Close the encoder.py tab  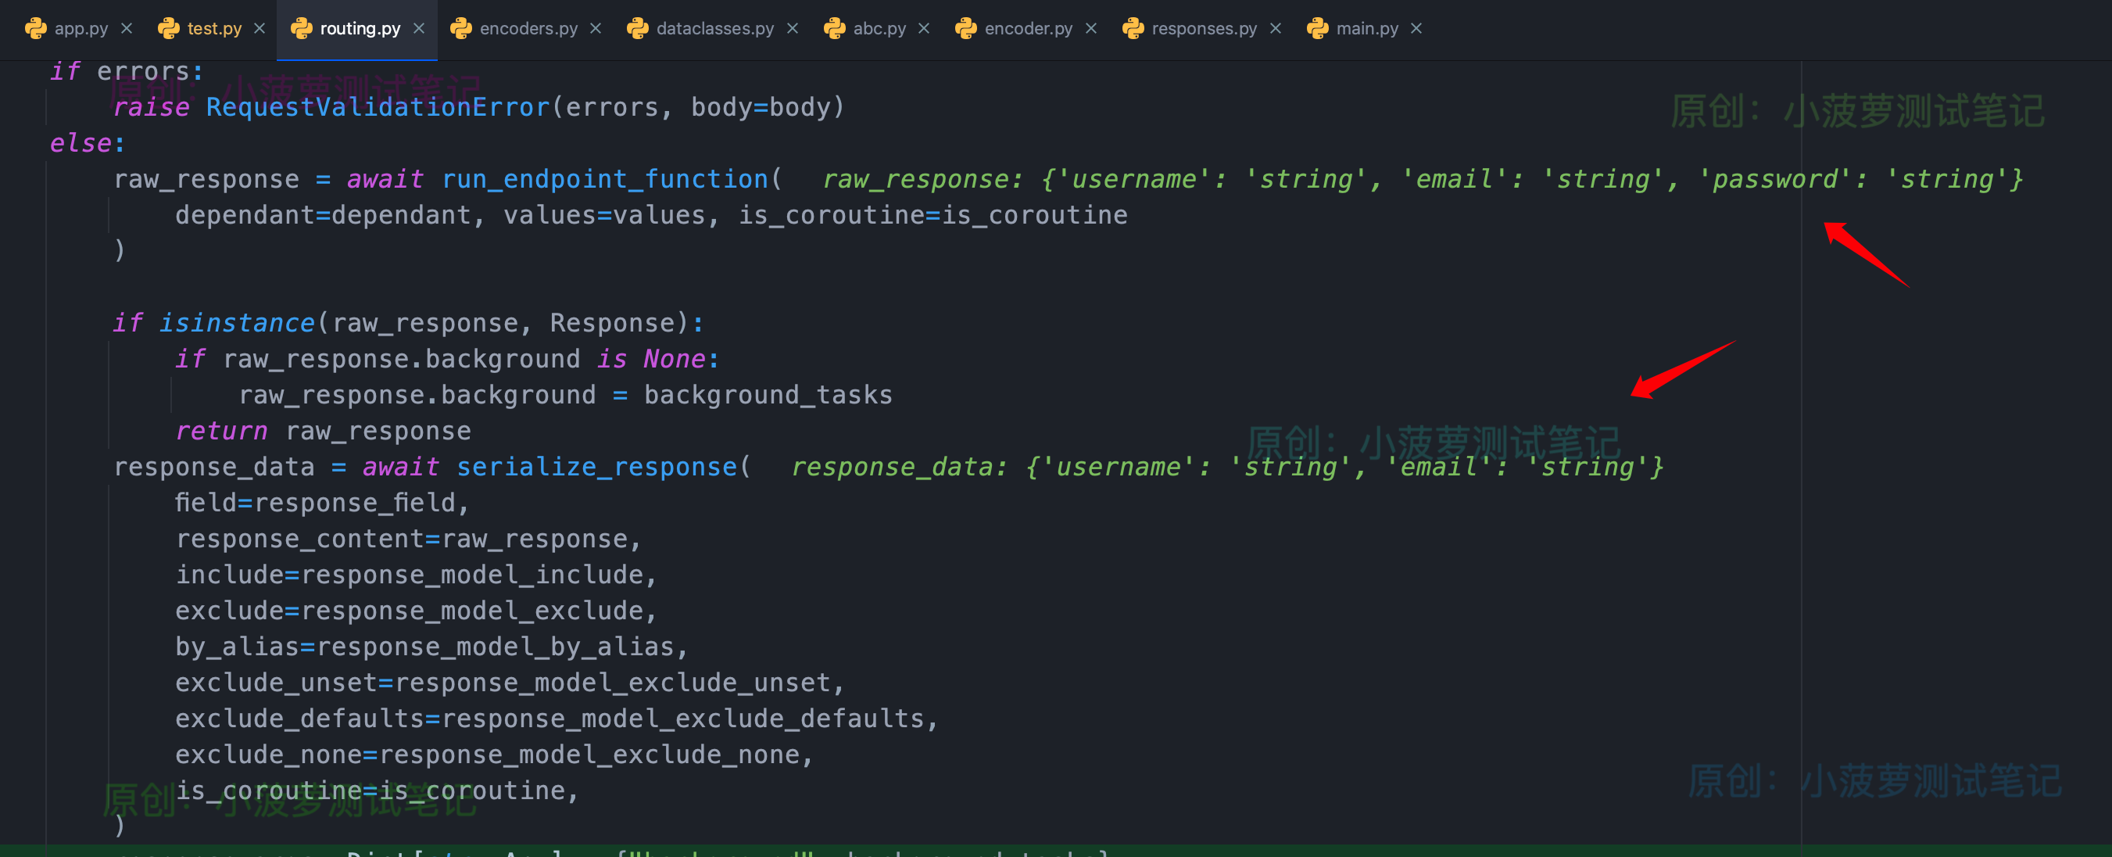pyautogui.click(x=1092, y=27)
